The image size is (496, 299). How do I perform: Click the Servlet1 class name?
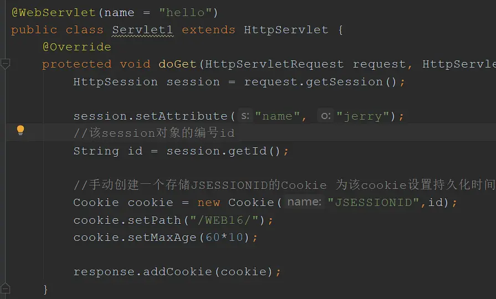pos(142,30)
